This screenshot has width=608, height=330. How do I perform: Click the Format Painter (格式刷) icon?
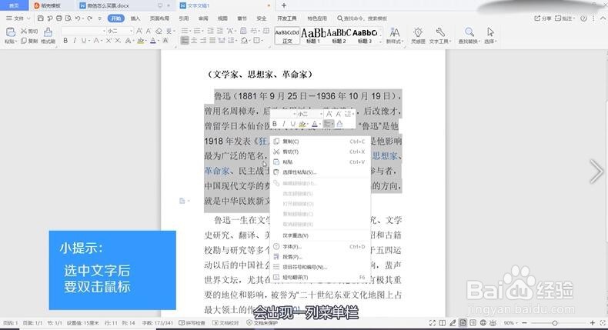pos(48,32)
